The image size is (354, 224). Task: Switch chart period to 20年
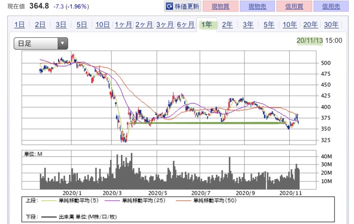(311, 25)
